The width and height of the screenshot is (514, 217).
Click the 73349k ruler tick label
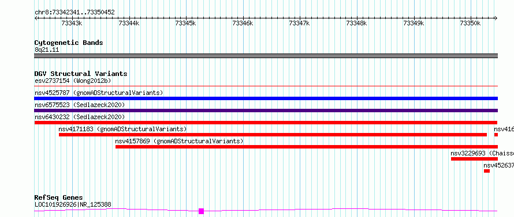414,23
